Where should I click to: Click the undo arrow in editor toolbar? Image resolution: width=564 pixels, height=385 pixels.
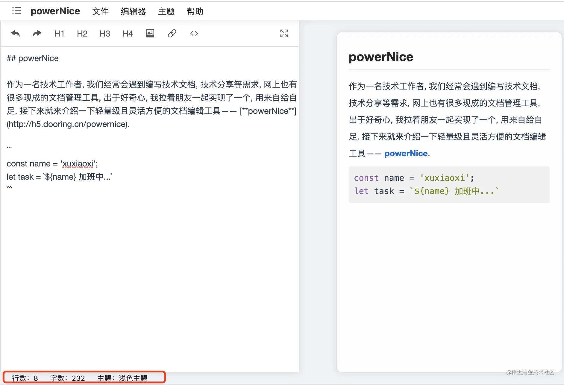click(15, 33)
